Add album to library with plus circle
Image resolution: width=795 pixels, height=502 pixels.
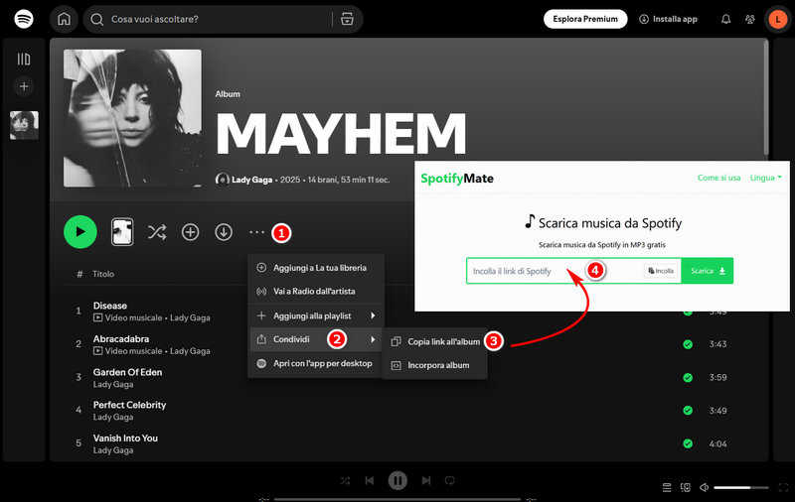[x=190, y=232]
